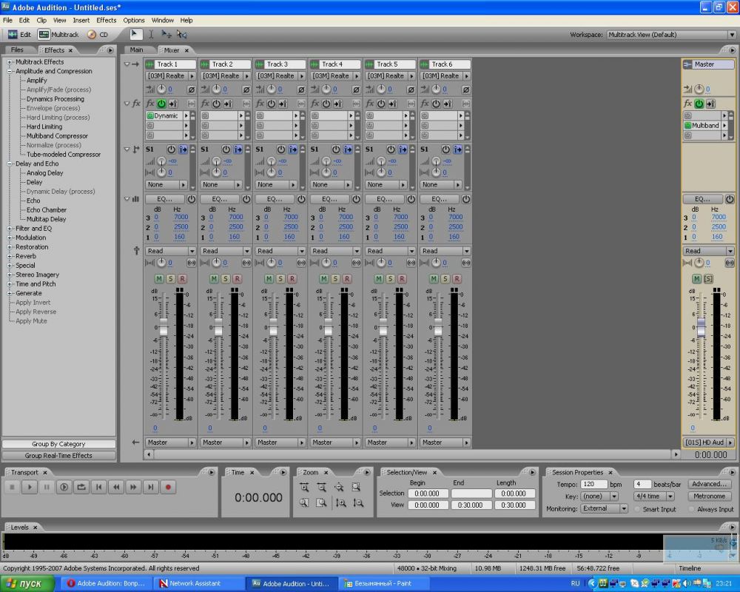
Task: Open the Effects menu
Action: point(106,20)
